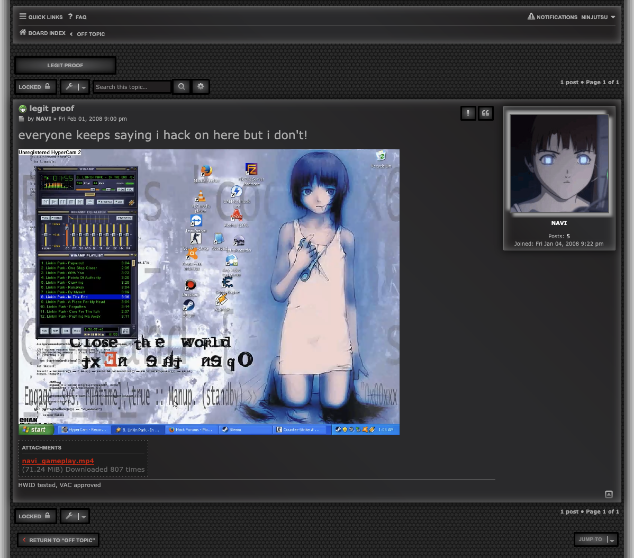The height and width of the screenshot is (558, 634).
Task: Open author NAVI link in post byline
Action: [44, 119]
